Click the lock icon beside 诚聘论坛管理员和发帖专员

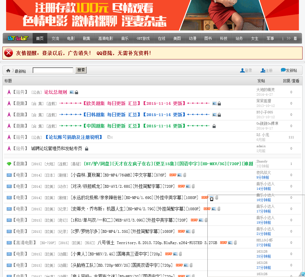pyautogui.click(x=87, y=149)
